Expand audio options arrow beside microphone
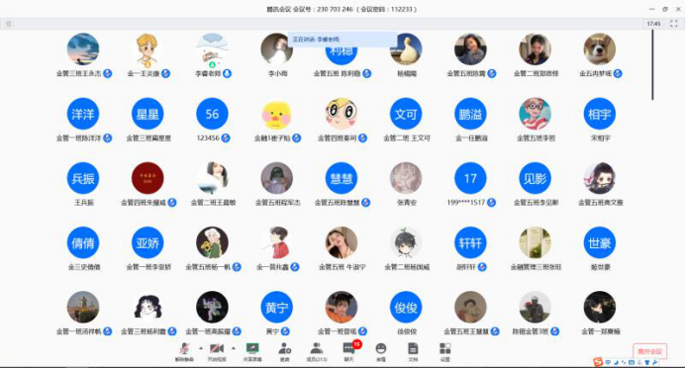The width and height of the screenshot is (685, 368). (x=201, y=348)
